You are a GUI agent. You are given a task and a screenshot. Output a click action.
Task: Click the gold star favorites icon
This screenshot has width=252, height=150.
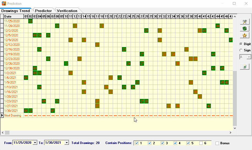point(245,35)
